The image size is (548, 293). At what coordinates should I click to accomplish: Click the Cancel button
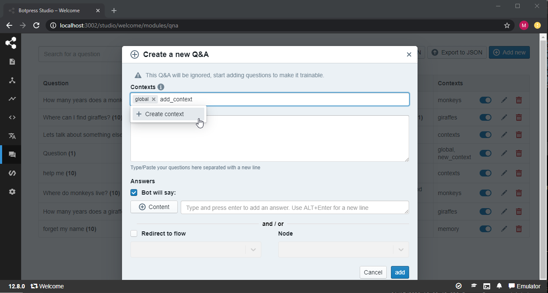(x=373, y=272)
